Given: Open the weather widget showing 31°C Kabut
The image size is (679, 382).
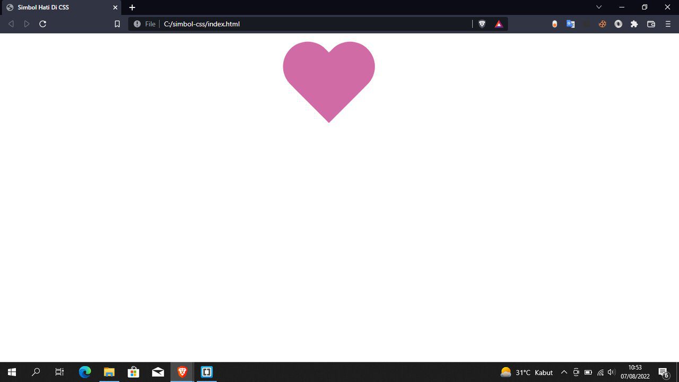Looking at the screenshot, I should [527, 372].
